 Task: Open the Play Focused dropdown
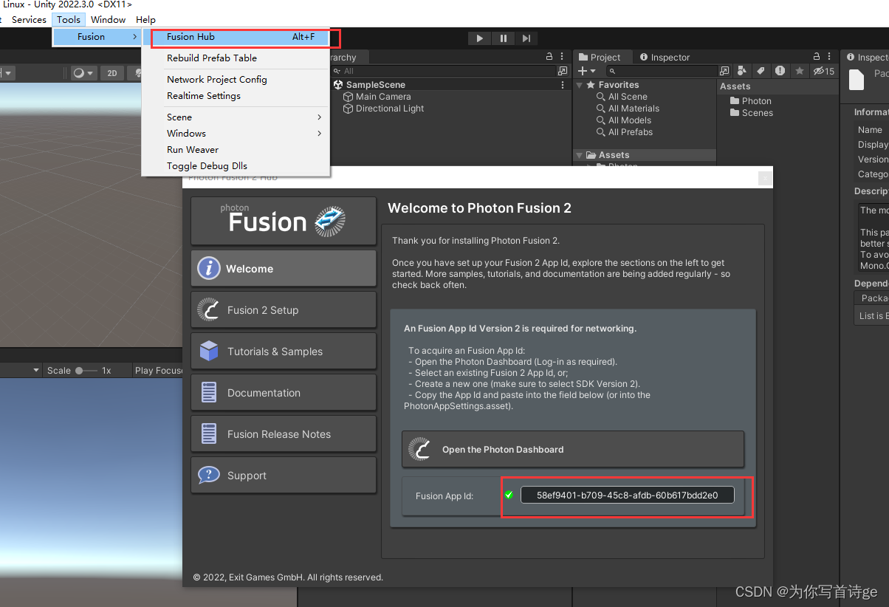click(158, 371)
